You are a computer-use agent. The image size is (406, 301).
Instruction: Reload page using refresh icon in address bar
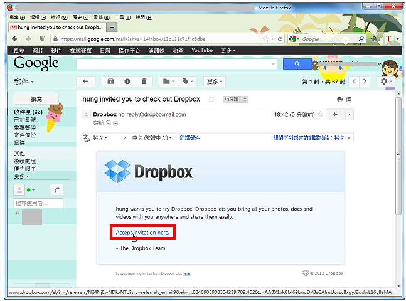(x=280, y=39)
